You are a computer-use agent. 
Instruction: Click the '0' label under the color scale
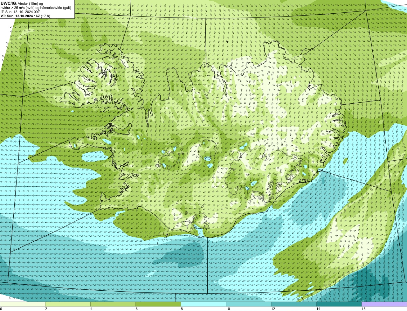(1, 309)
